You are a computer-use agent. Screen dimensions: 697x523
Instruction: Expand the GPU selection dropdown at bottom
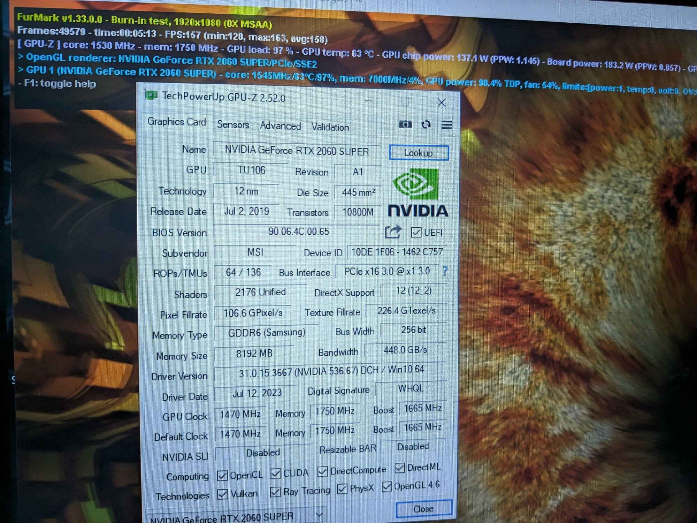coord(319,514)
